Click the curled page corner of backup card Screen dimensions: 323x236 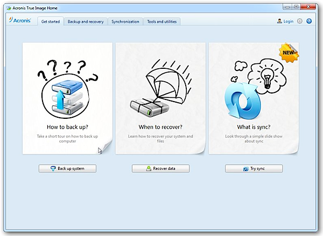(106, 147)
